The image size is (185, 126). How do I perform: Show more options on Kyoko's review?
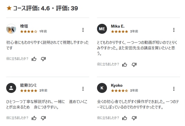coord(174,89)
